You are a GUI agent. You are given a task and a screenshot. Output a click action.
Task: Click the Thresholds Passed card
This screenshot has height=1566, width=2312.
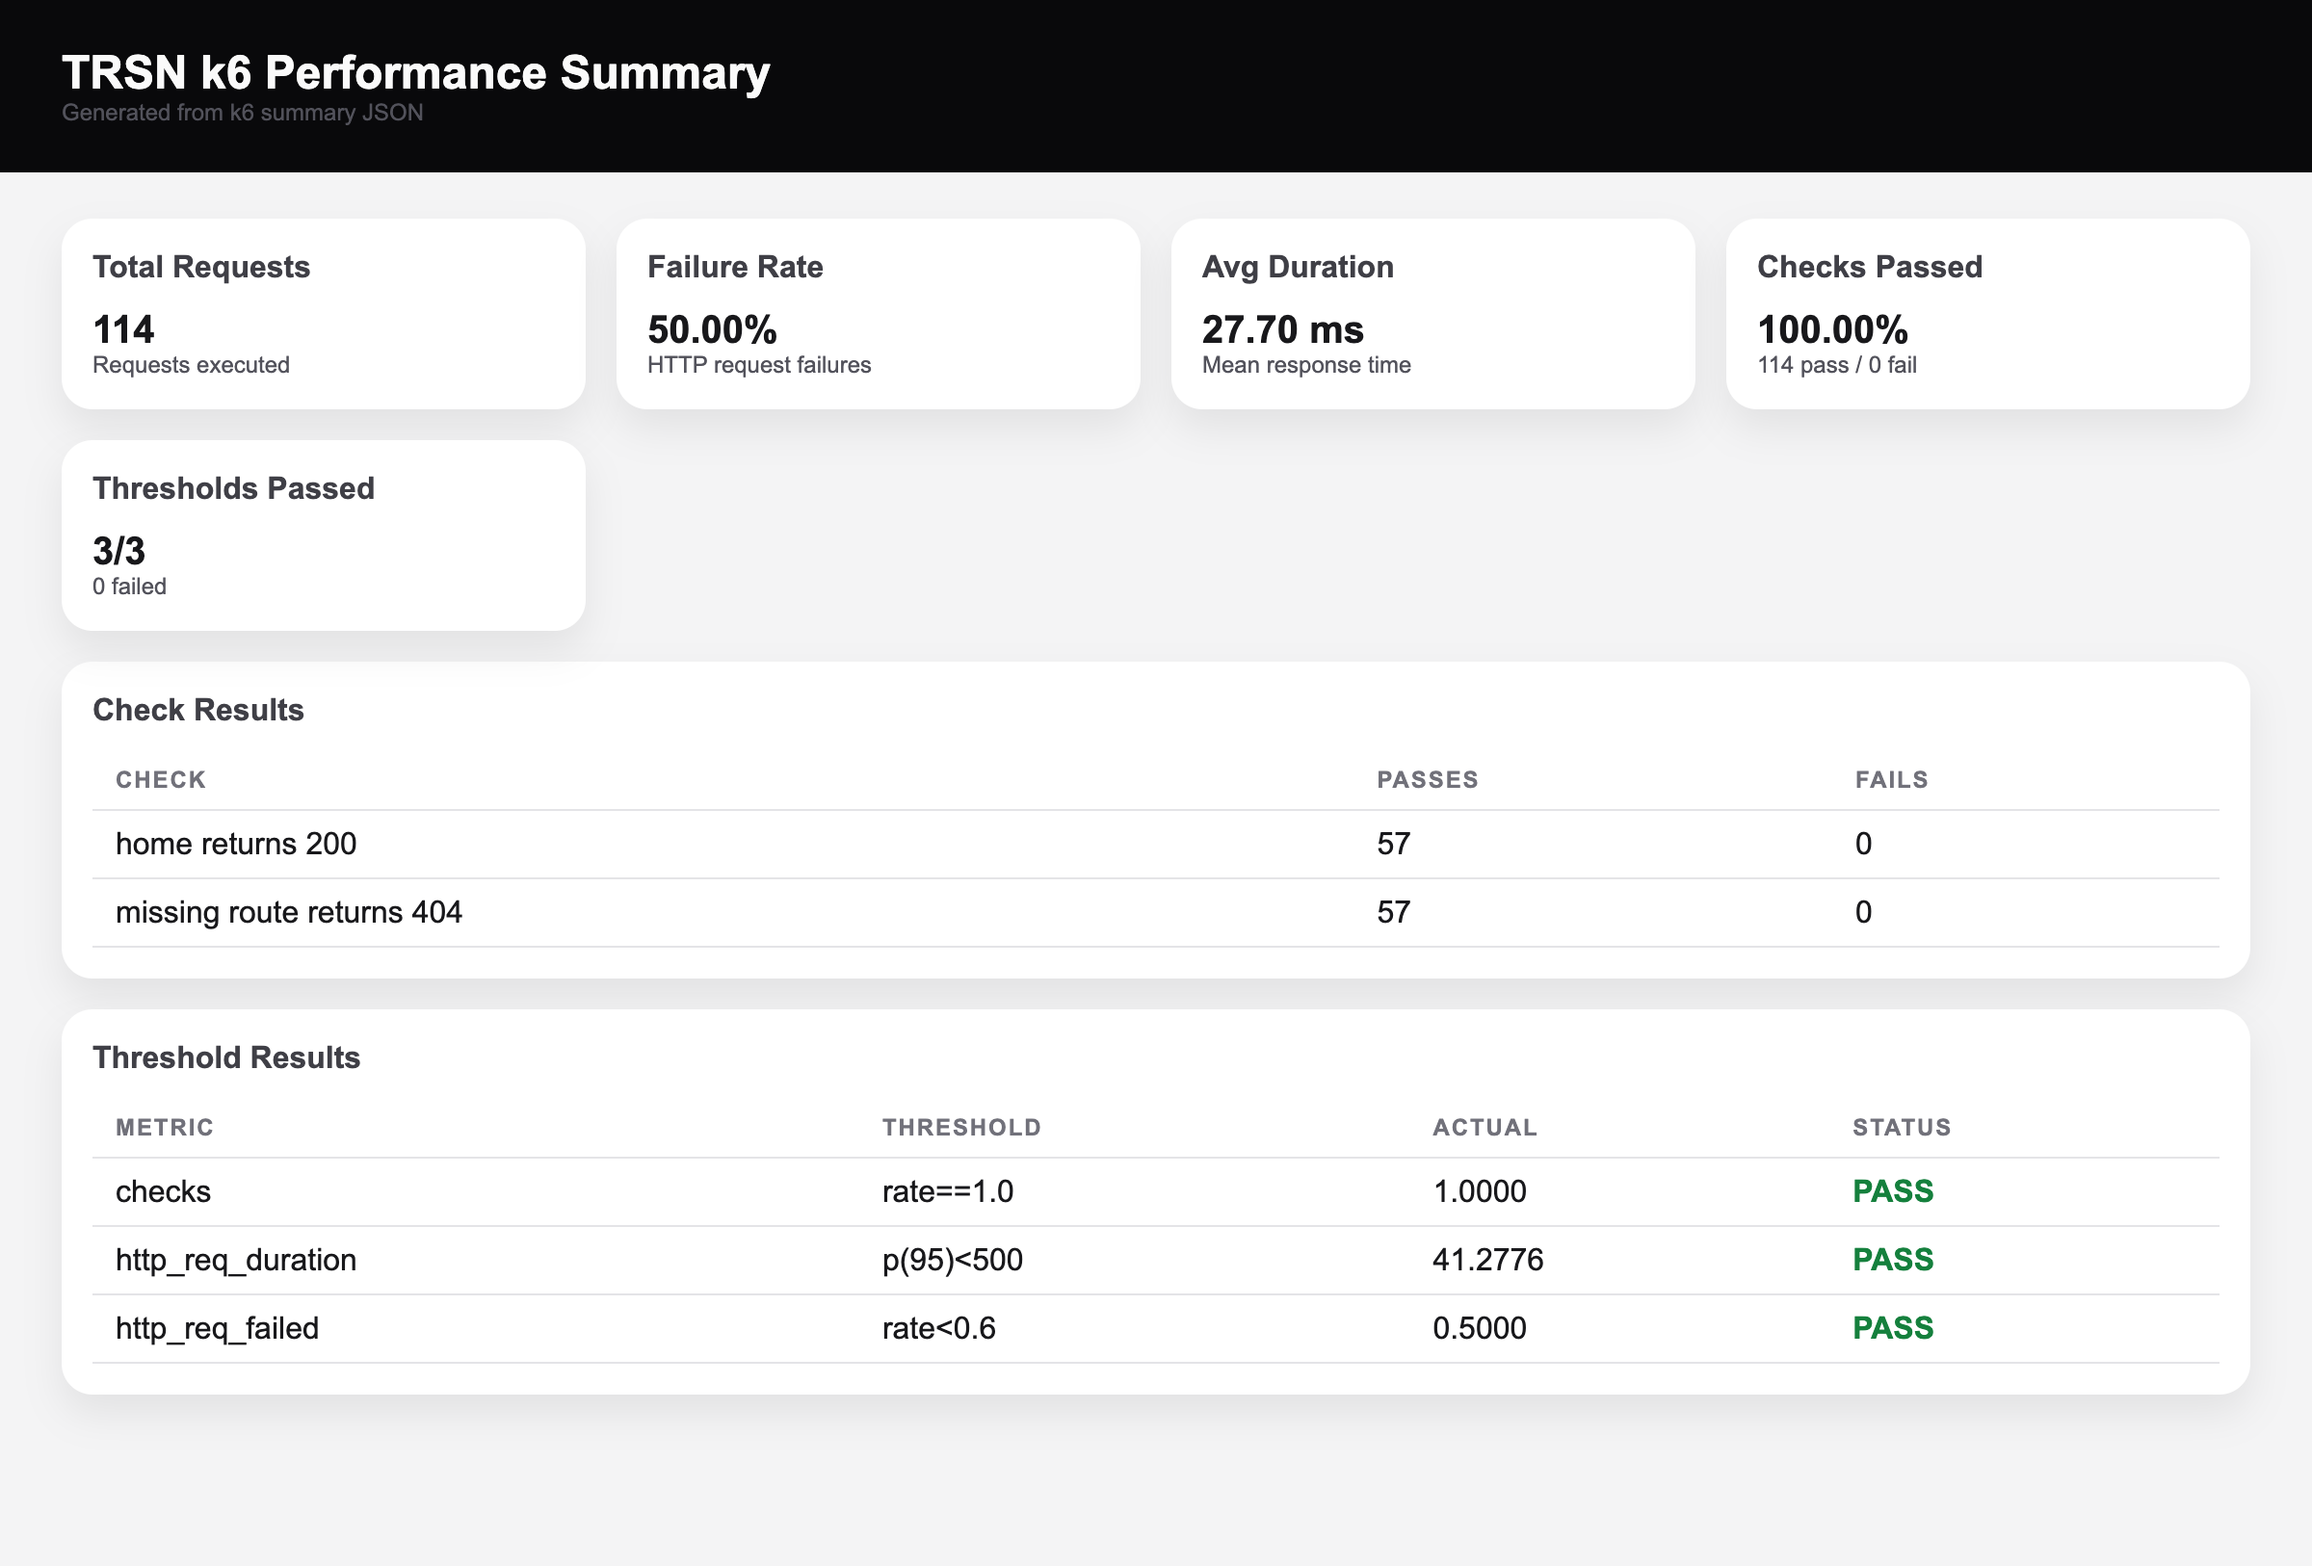324,535
